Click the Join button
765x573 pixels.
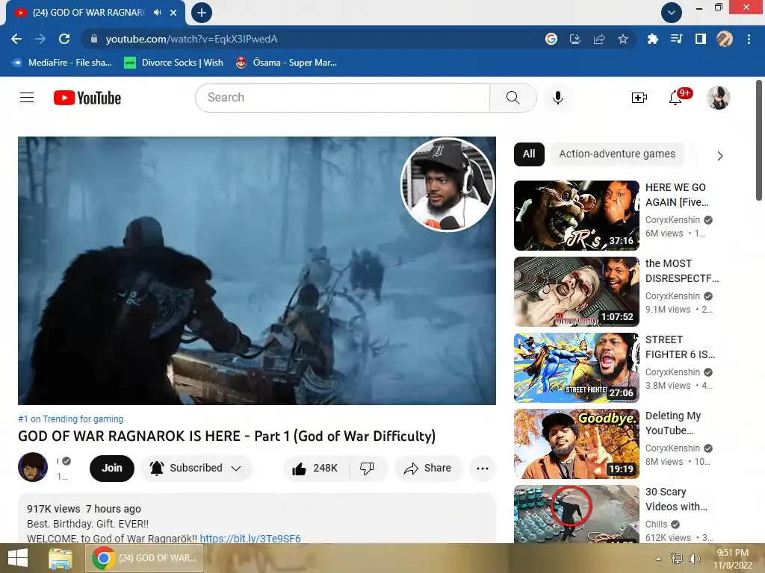coord(112,469)
